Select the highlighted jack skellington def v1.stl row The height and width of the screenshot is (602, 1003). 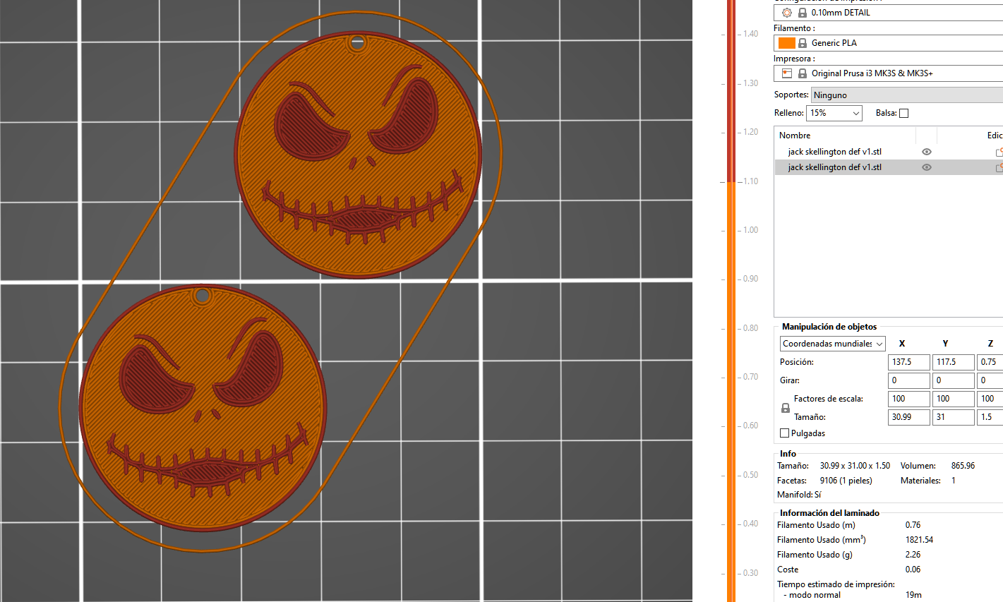pyautogui.click(x=889, y=167)
